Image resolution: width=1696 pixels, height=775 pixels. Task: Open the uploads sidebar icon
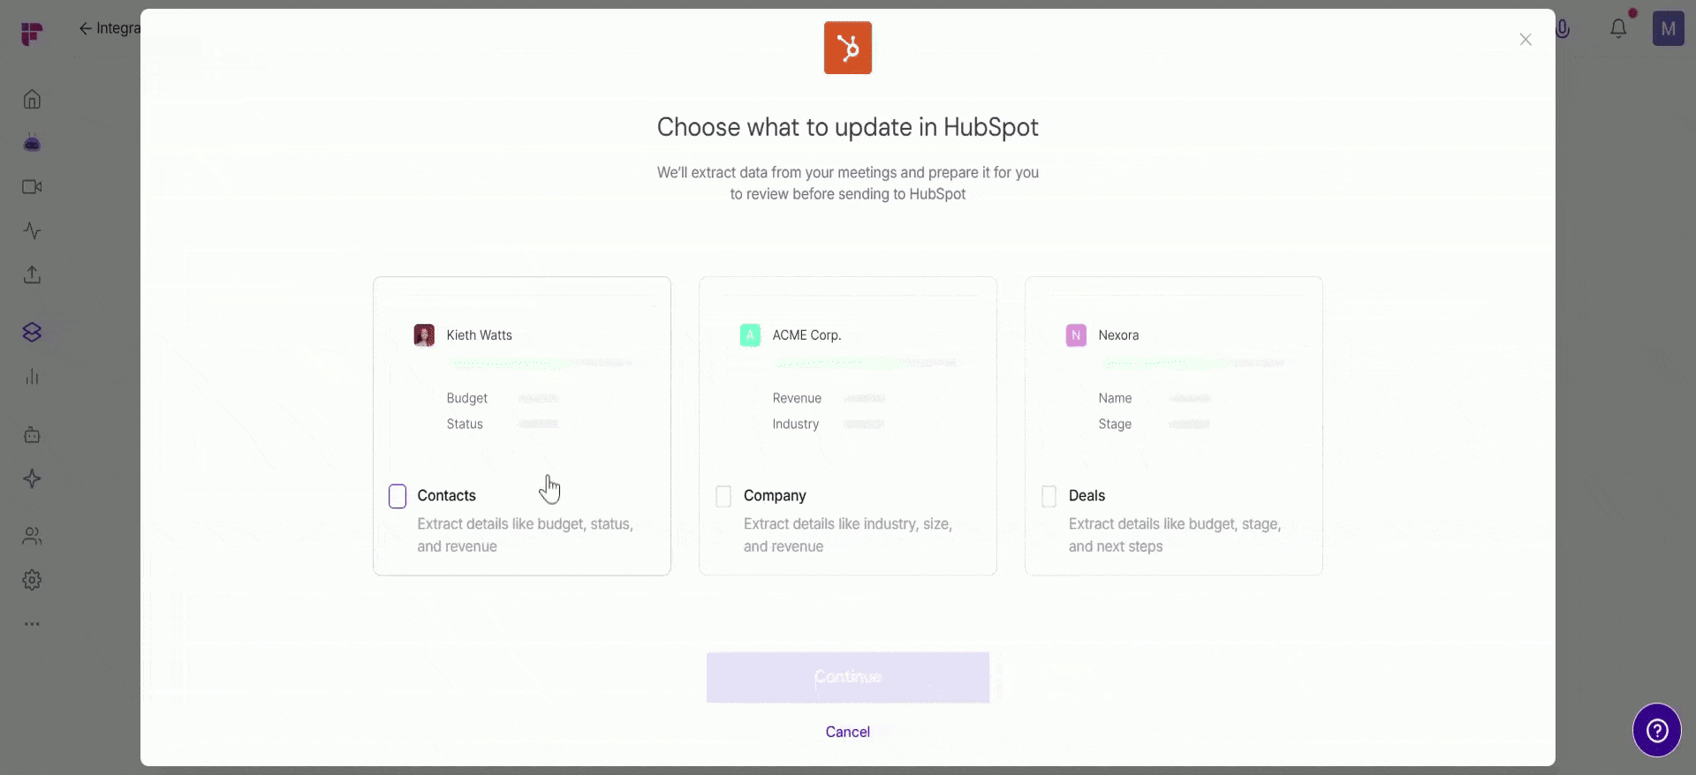click(x=32, y=275)
